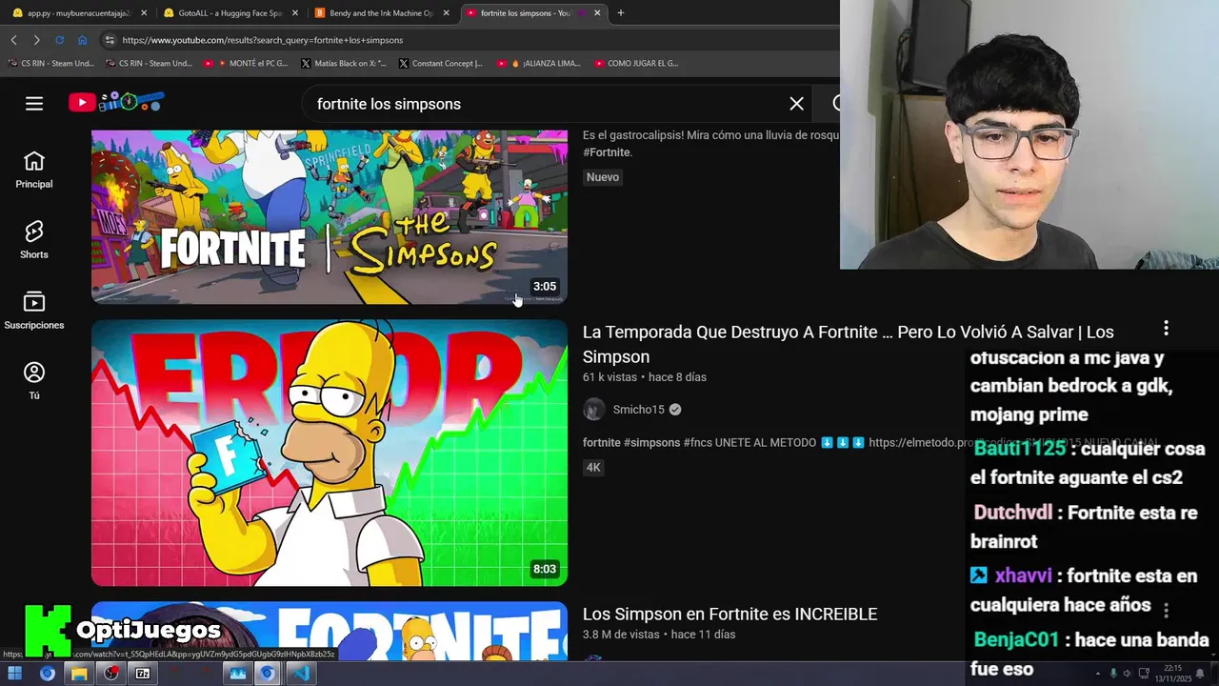This screenshot has width=1219, height=686.
Task: Open the Fortnite The Simpsons trailer thumbnail
Action: coord(330,217)
